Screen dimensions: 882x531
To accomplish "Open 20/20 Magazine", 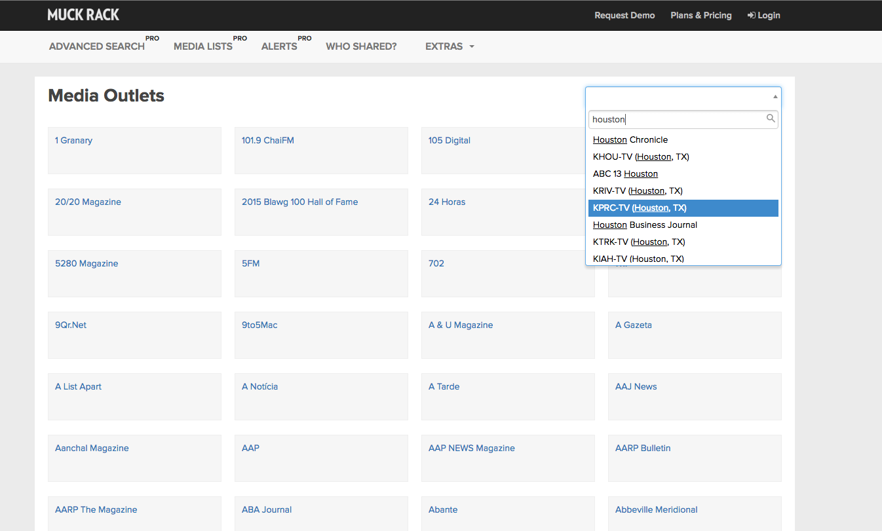I will [x=88, y=202].
